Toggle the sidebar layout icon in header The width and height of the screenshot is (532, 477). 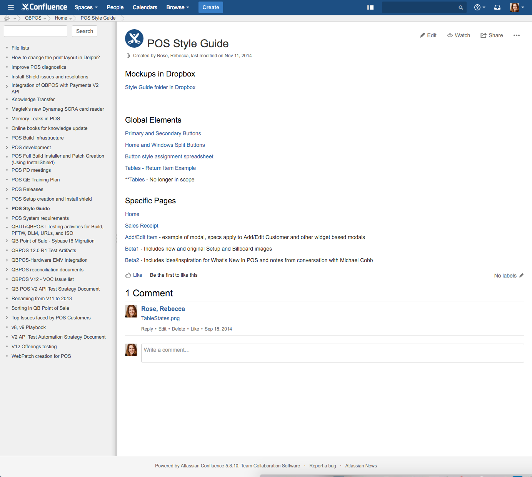pyautogui.click(x=370, y=7)
